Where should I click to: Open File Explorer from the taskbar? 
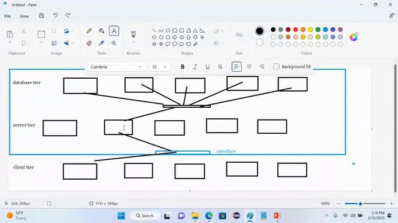pyautogui.click(x=195, y=216)
